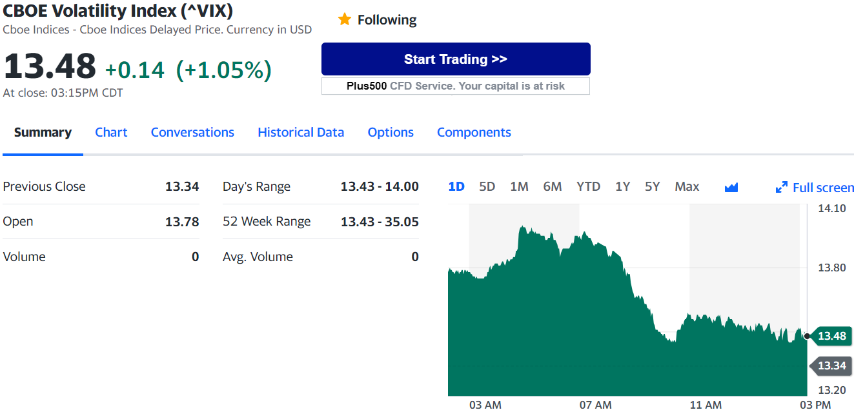Select the 5D chart range
854x410 pixels.
click(487, 186)
